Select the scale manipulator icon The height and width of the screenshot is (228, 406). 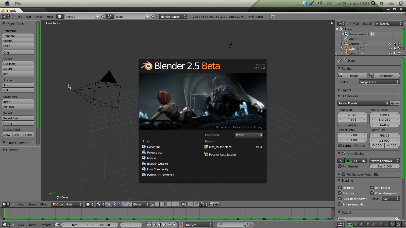129,204
